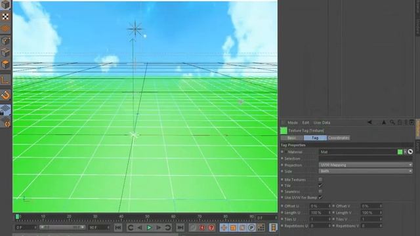Screen dimensions: 420x236
Task: Click the film strip icon beside timeline
Action: point(273,227)
